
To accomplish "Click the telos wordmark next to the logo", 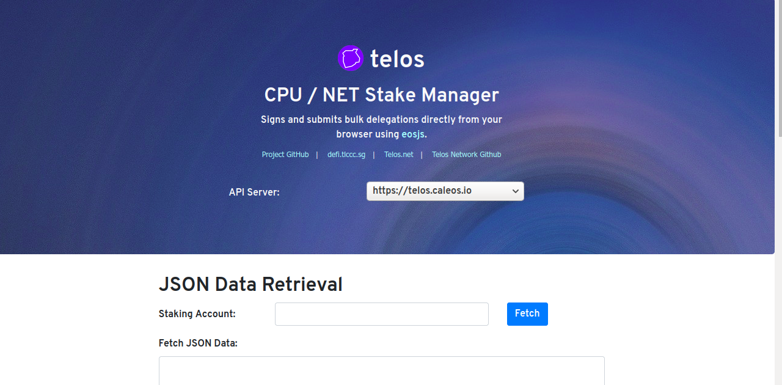I will click(x=396, y=58).
